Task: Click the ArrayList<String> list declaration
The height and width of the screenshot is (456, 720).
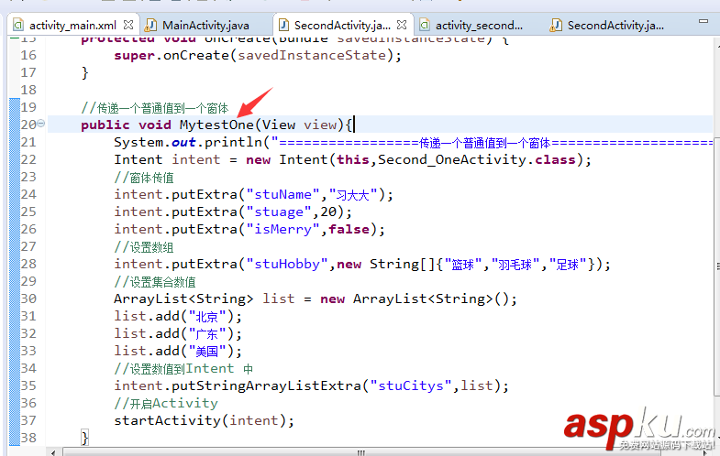Action: tap(316, 299)
